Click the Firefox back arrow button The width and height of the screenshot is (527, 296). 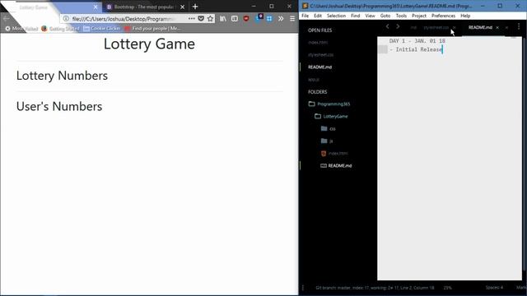coord(6,19)
